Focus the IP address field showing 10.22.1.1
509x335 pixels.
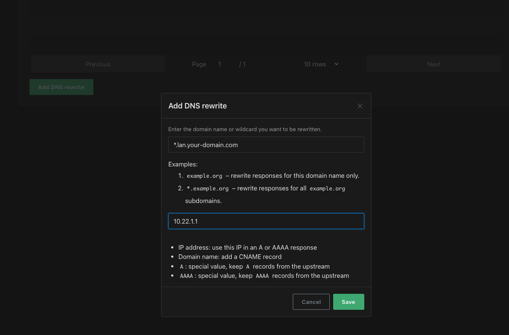click(x=266, y=221)
